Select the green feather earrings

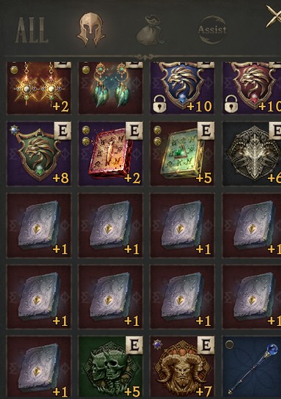[x=111, y=88]
